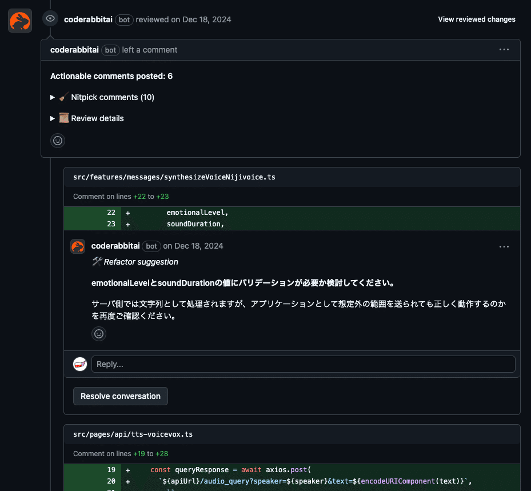Click the View reviewed changes link
The height and width of the screenshot is (491, 531).
click(476, 19)
